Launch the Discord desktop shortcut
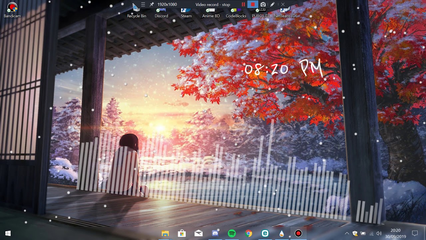The width and height of the screenshot is (426, 240). point(161,13)
